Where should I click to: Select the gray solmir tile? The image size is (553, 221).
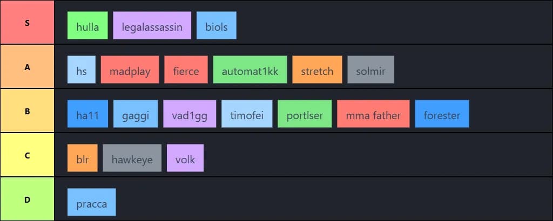point(370,70)
